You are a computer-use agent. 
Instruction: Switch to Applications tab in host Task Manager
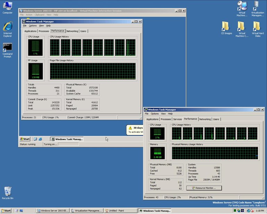(152, 119)
